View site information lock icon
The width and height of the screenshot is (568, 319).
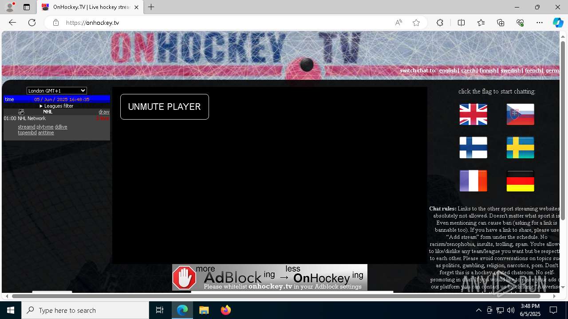click(55, 23)
